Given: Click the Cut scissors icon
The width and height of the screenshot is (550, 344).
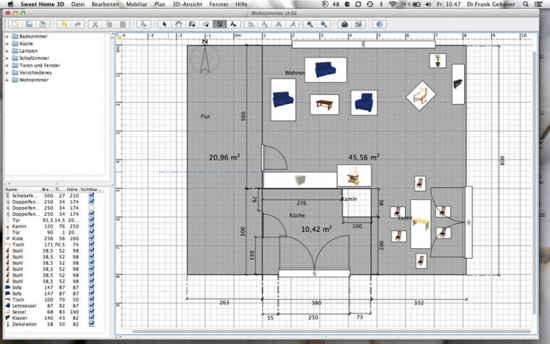Looking at the screenshot, I should pos(95,24).
